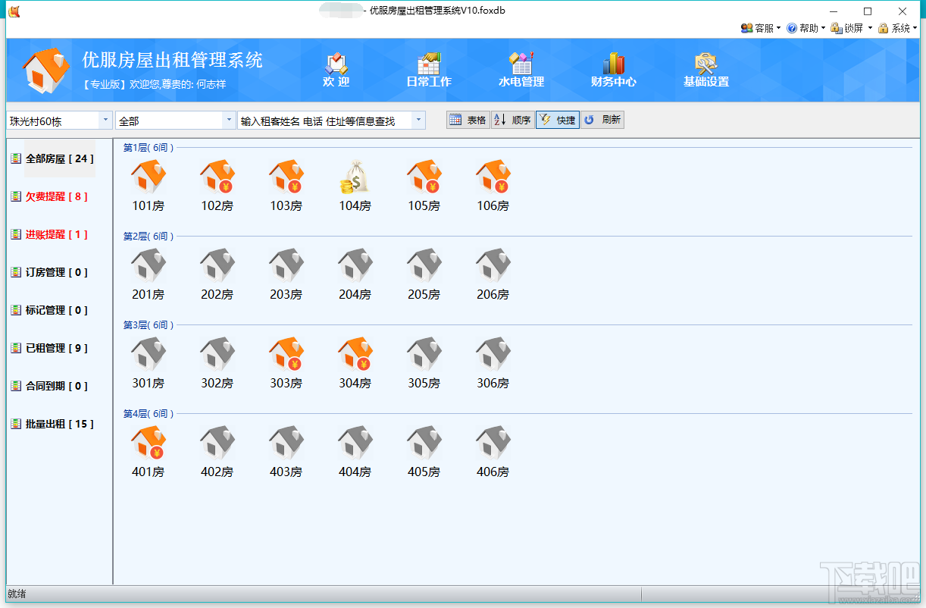
Task: Open vacant room 203房
Action: click(x=286, y=265)
